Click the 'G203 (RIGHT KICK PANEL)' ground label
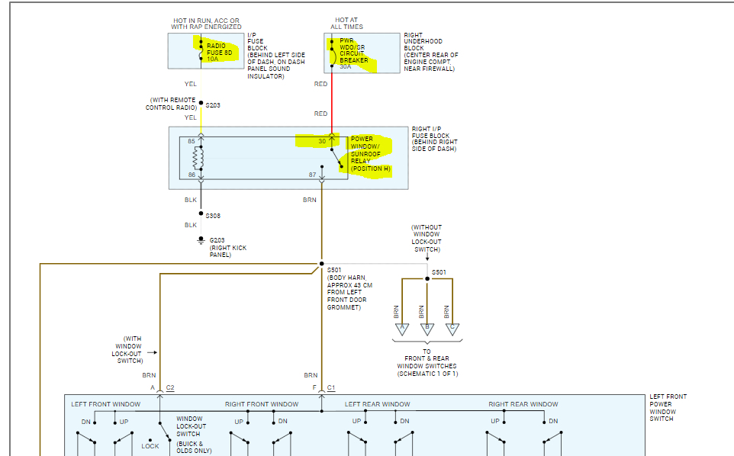 (x=227, y=247)
